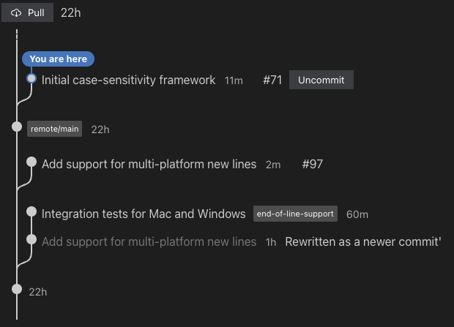Select the active 'Add support for multi-platform new lines' commit
This screenshot has width=454, height=327.
(x=149, y=165)
